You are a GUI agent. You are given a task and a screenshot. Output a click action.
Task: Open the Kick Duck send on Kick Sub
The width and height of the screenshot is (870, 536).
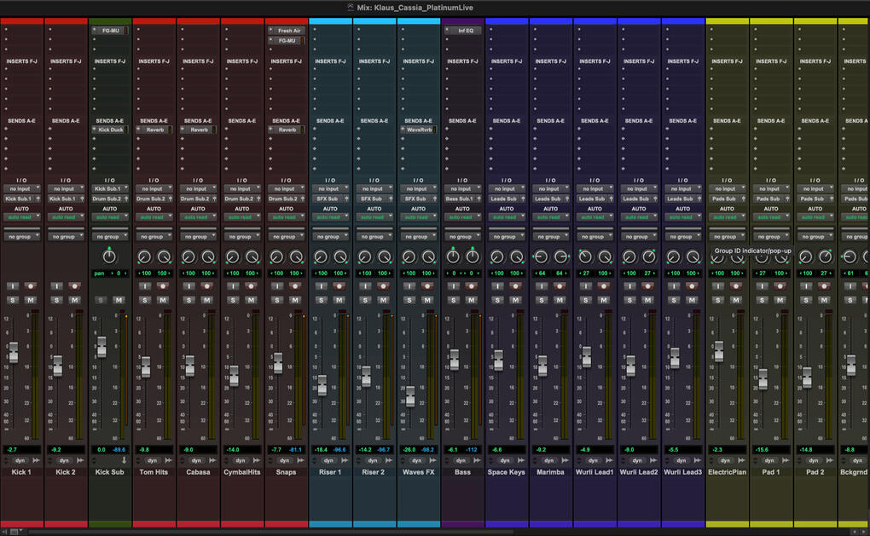111,130
